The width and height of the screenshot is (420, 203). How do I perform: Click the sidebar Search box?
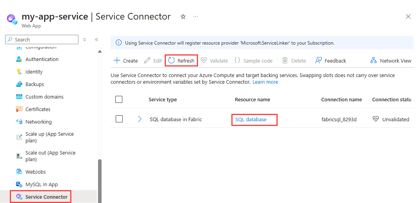[42, 40]
